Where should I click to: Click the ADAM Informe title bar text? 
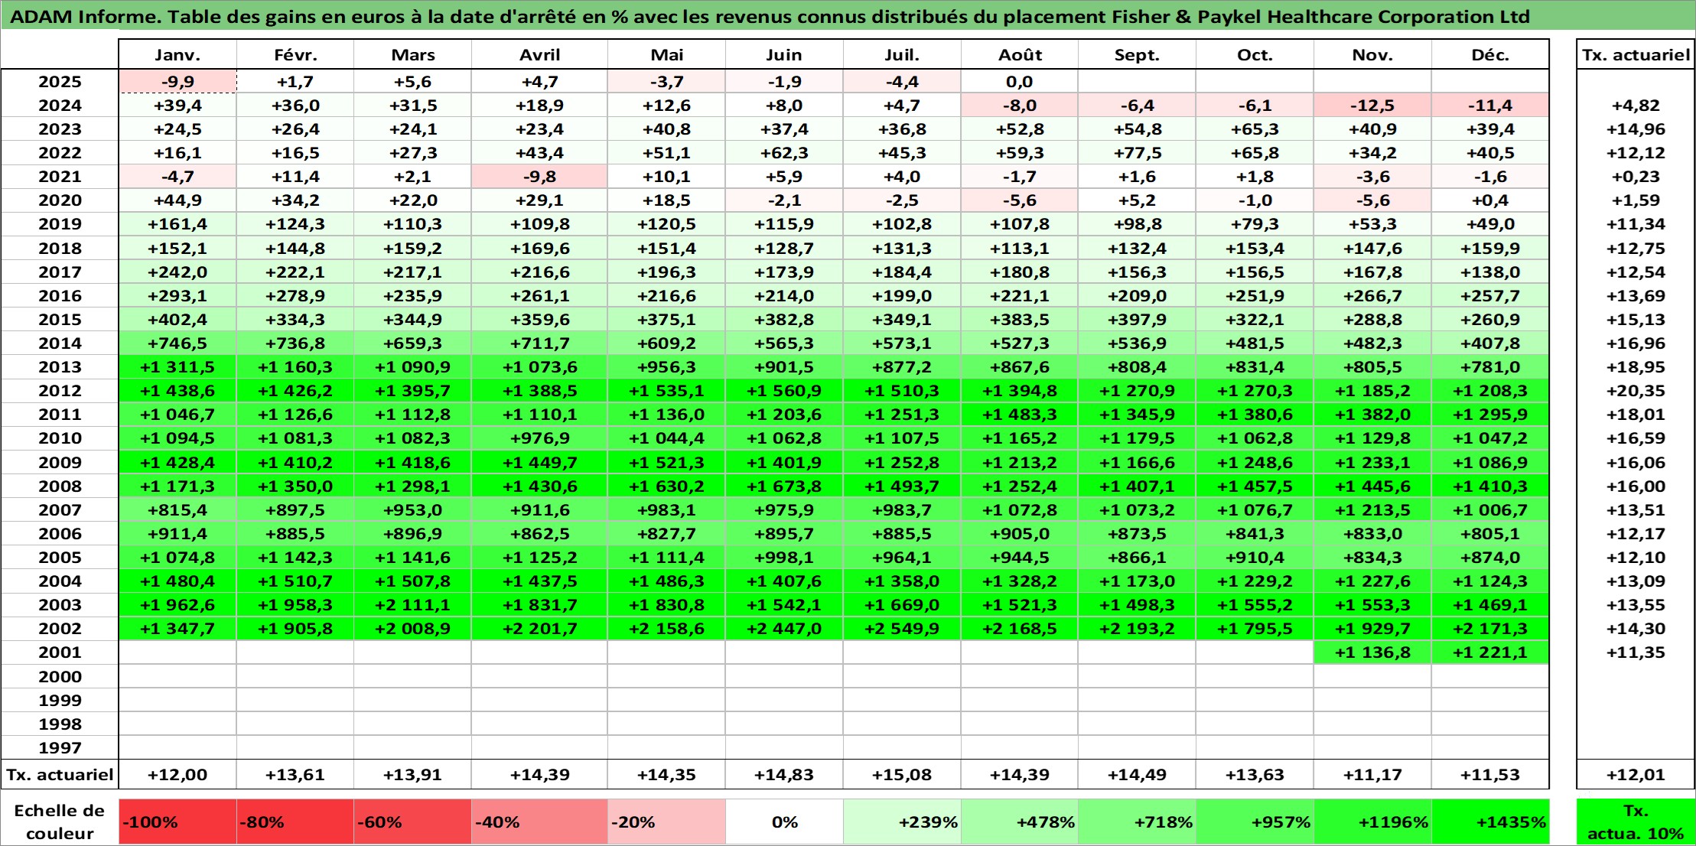pos(770,16)
